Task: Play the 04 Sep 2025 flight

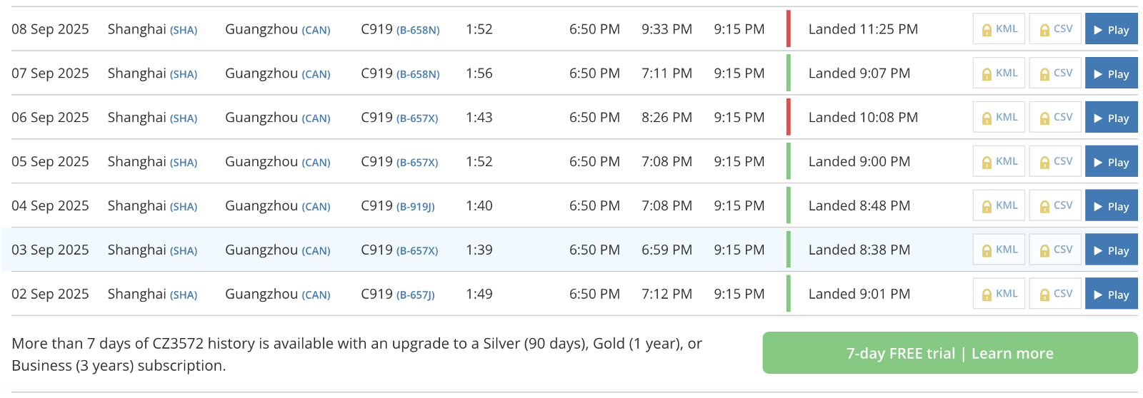Action: click(x=1112, y=206)
